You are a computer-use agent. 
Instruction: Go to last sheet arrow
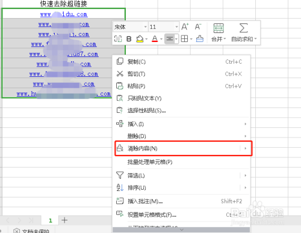point(31,220)
